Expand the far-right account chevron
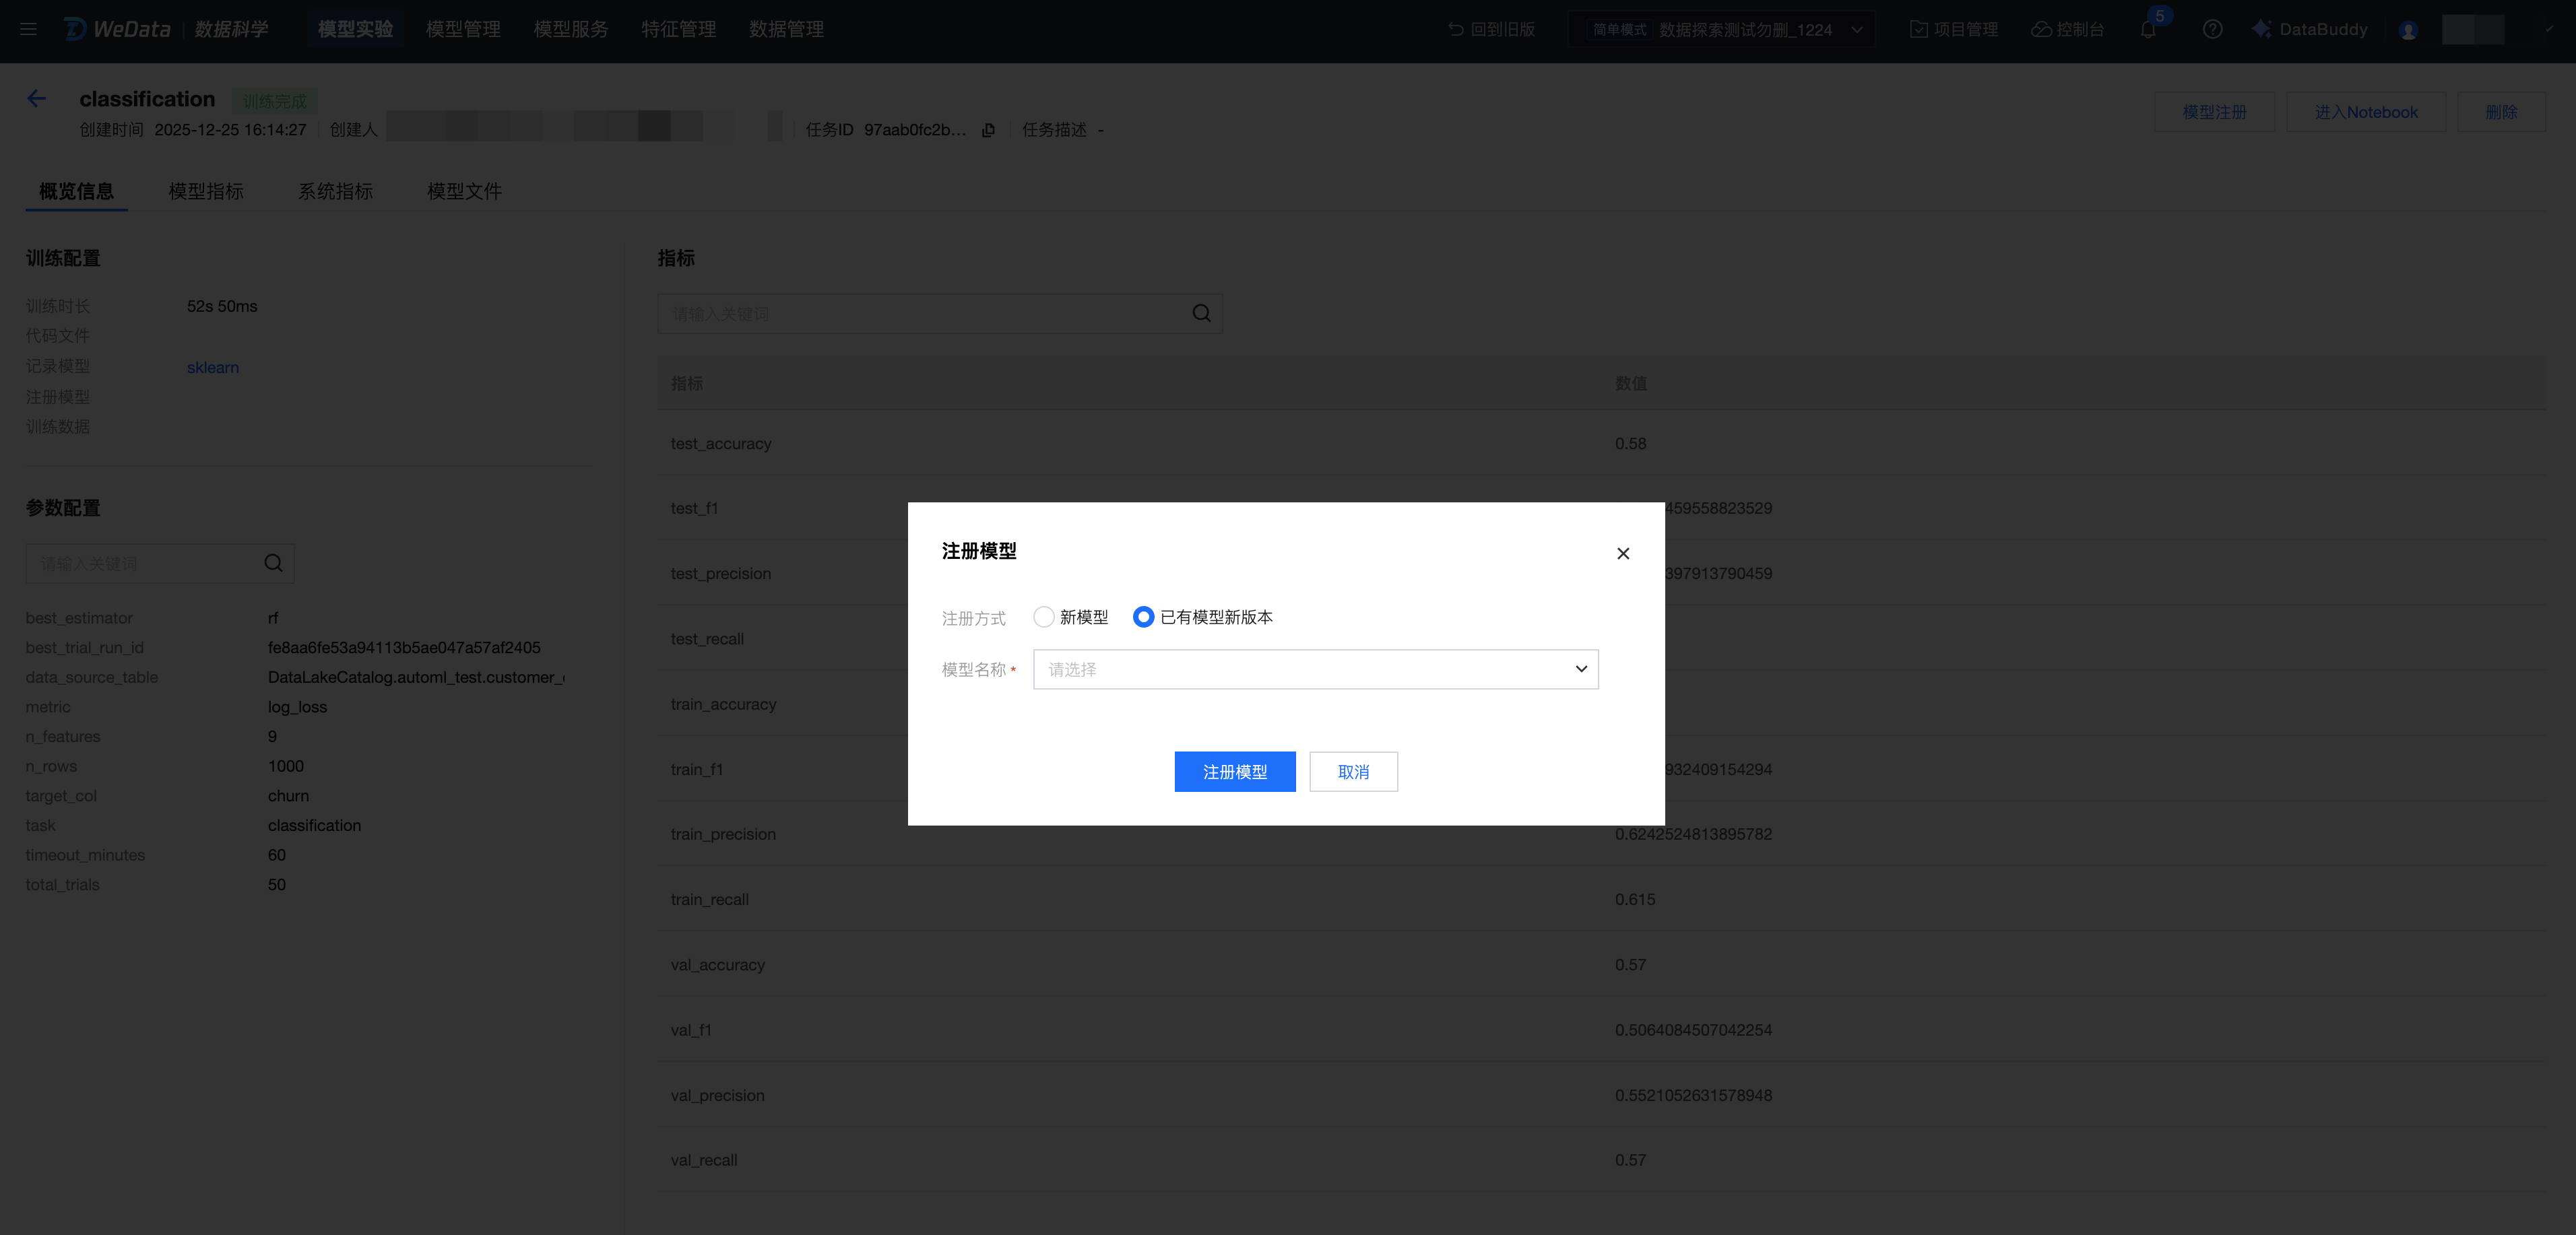The width and height of the screenshot is (2576, 1235). click(x=2549, y=29)
